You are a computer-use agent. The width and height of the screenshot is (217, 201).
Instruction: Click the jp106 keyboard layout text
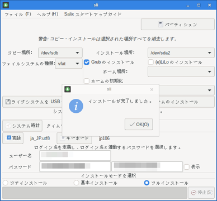(x=104, y=138)
